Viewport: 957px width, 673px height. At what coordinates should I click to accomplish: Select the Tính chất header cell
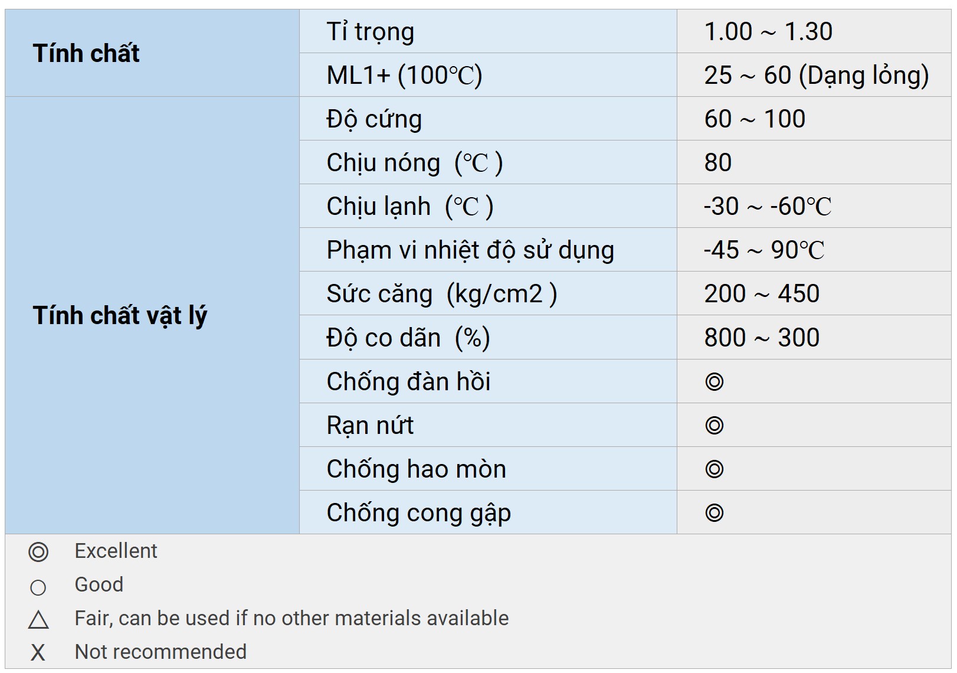[86, 53]
